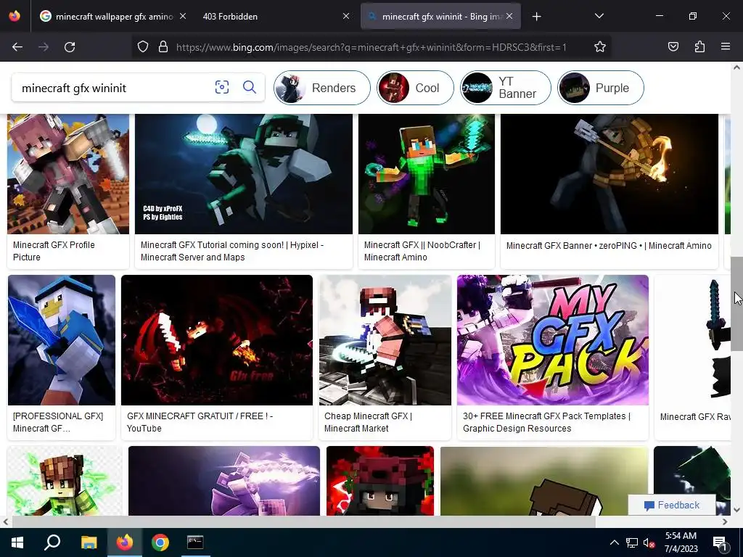
Task: Open File Explorer from the taskbar
Action: coord(89,542)
